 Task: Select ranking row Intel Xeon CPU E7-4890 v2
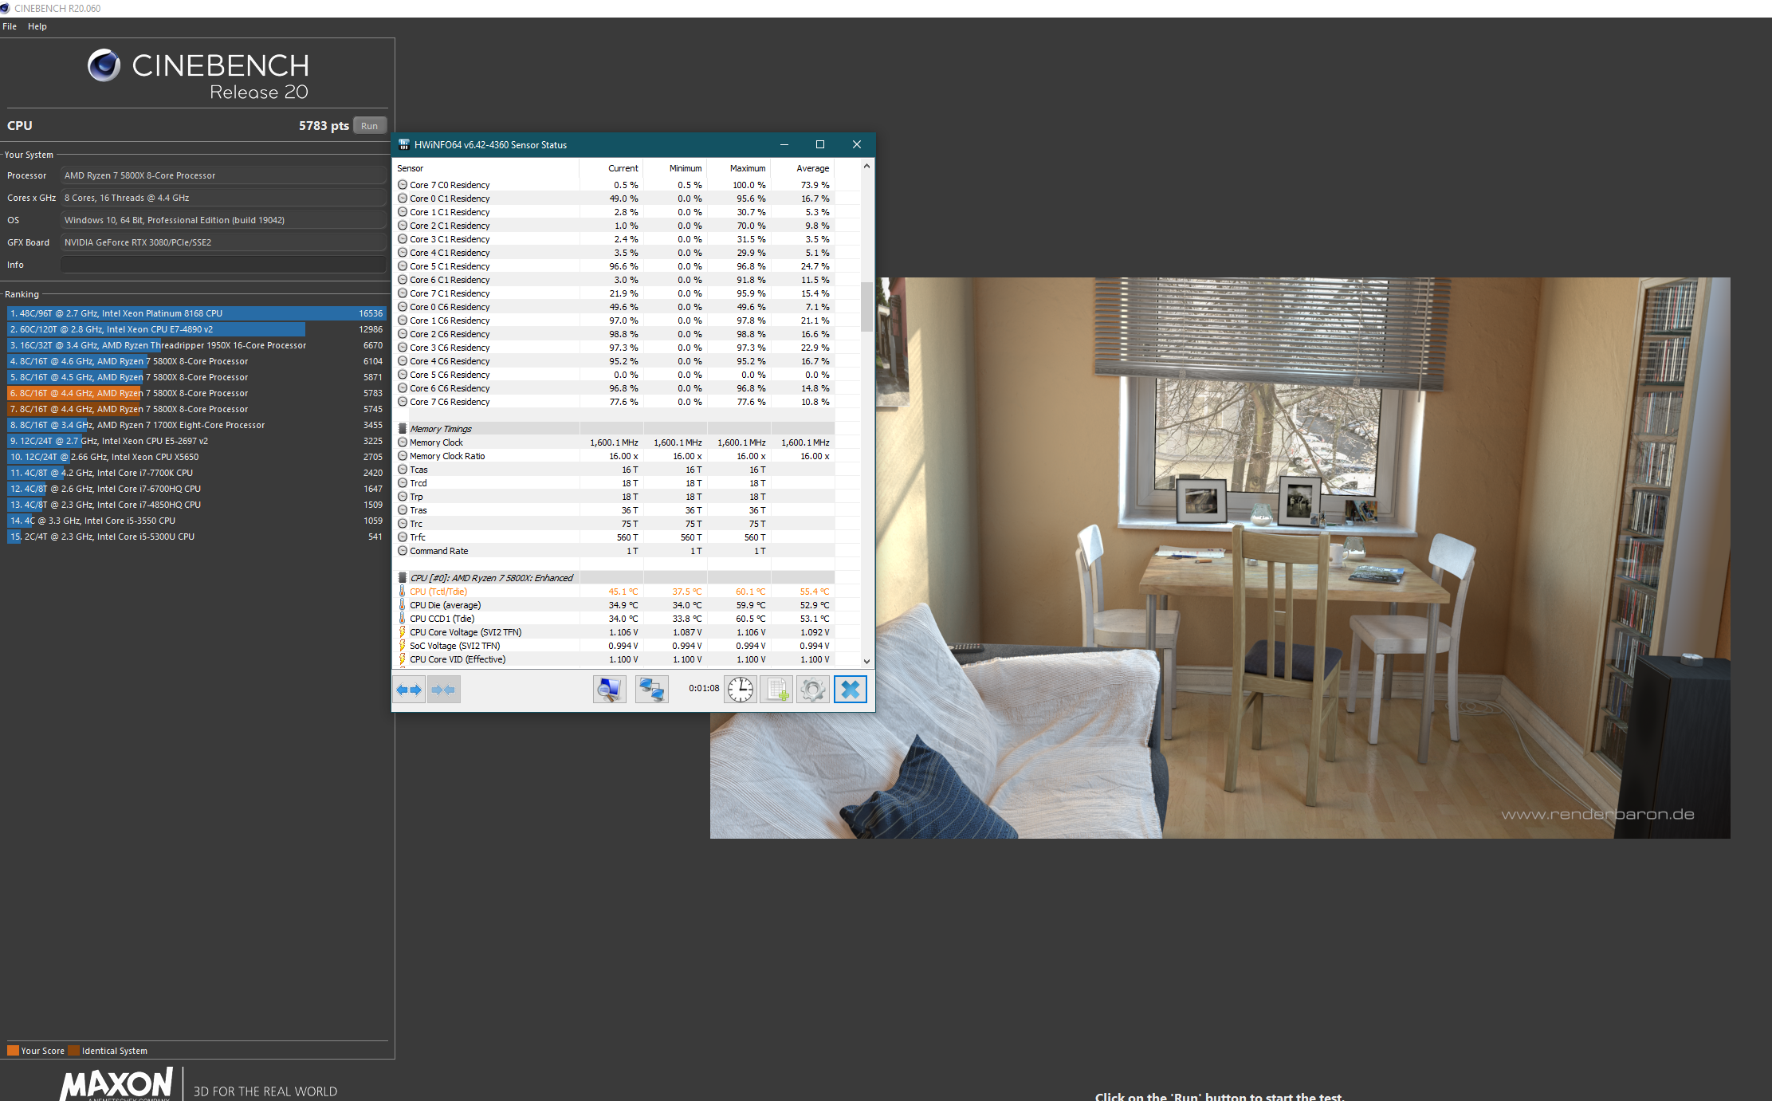pos(196,329)
